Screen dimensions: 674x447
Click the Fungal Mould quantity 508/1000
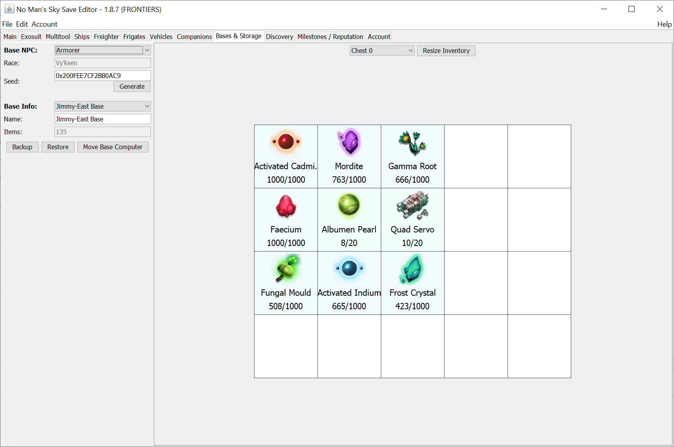tap(286, 306)
